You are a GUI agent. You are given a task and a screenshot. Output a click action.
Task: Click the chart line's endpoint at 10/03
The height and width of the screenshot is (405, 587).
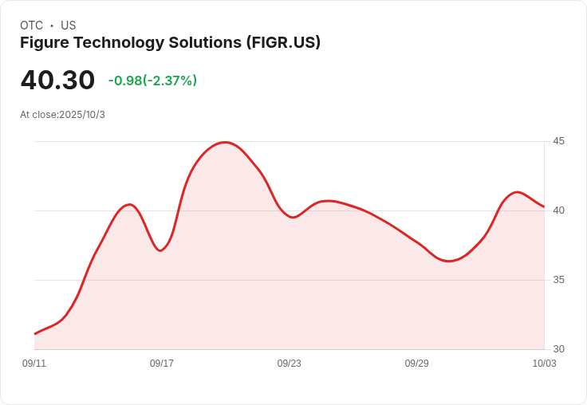[x=544, y=206]
